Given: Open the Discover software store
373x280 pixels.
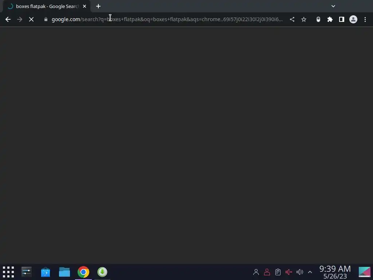Looking at the screenshot, I should (46, 272).
